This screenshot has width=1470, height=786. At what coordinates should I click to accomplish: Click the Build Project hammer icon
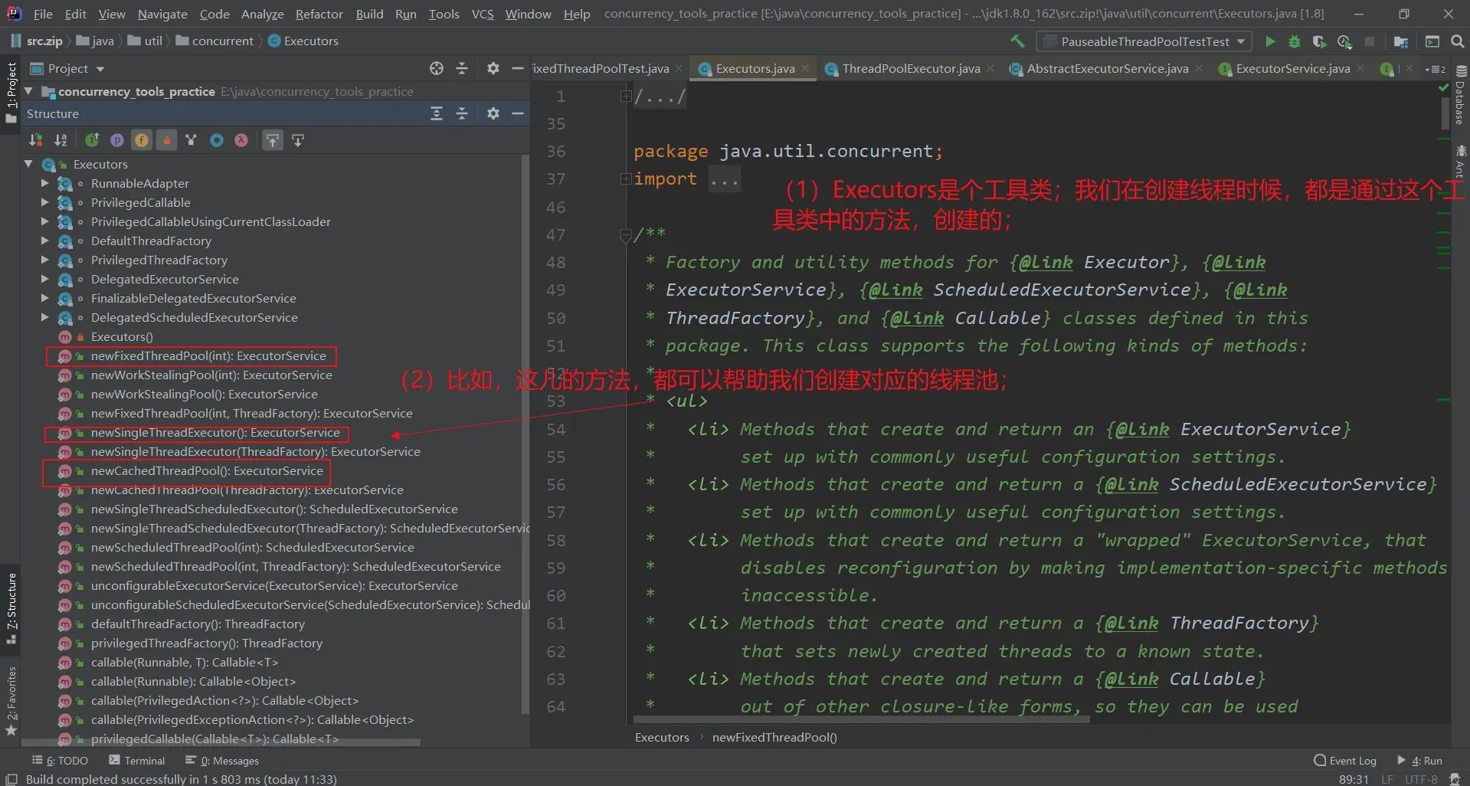tap(1017, 41)
